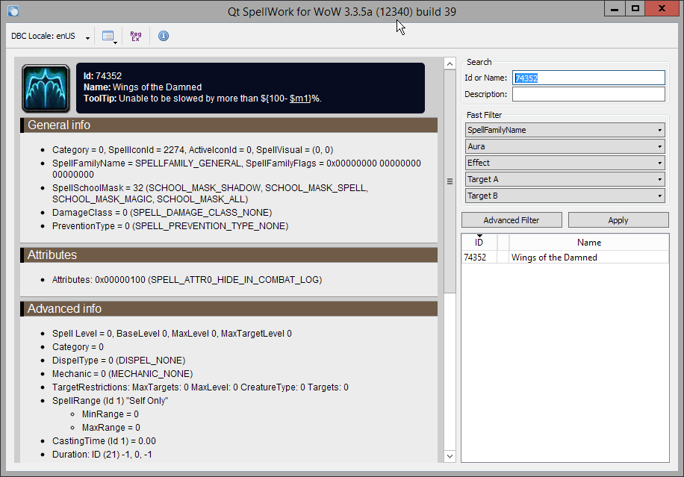Screen dimensions: 684x477
Task: Click the $m1 link in the tooltip
Action: click(x=300, y=99)
